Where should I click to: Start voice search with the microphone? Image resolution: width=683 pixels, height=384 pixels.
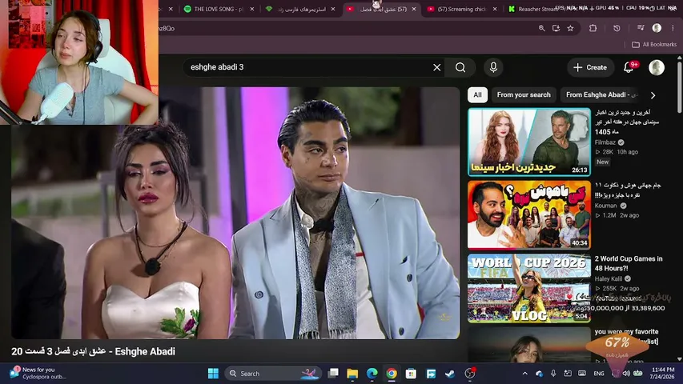tap(493, 67)
